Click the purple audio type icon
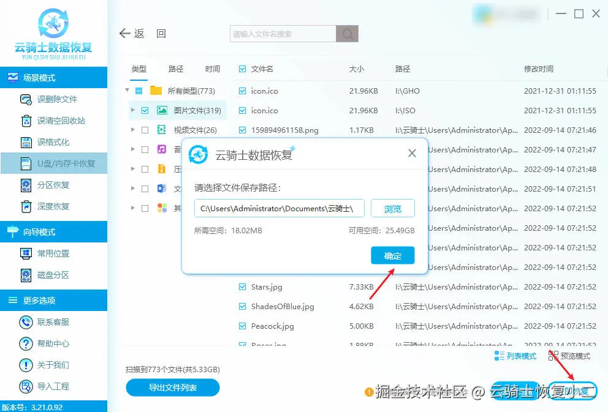 pos(162,149)
